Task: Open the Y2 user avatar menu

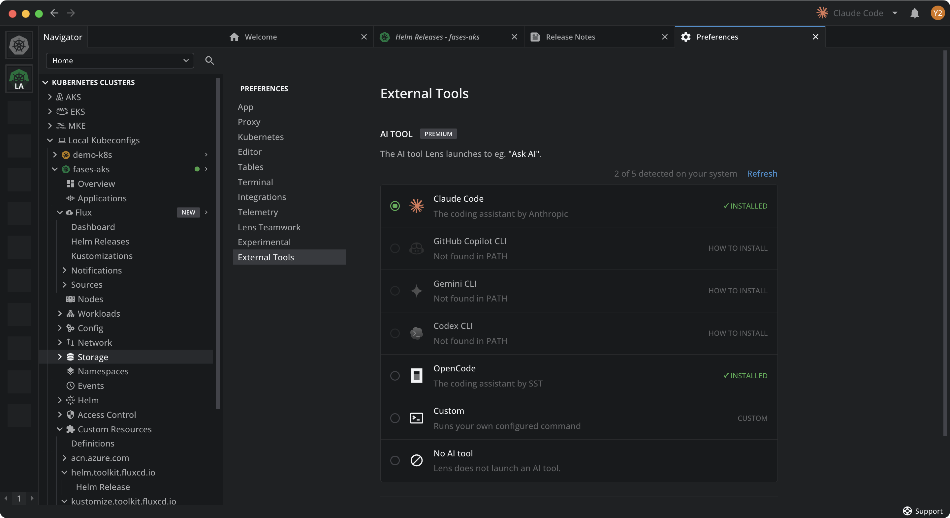Action: point(937,13)
